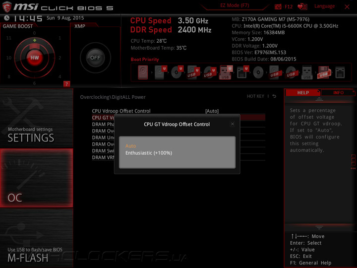Select non-UEFI optical disc boot icon
Image resolution: width=357 pixels, height=268 pixels.
(258, 72)
